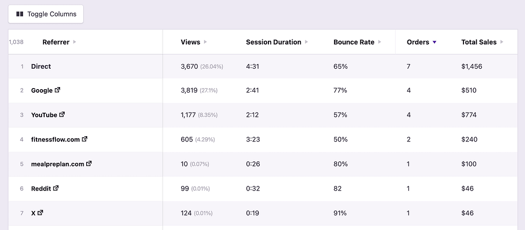Sort table by Views column

(x=190, y=42)
